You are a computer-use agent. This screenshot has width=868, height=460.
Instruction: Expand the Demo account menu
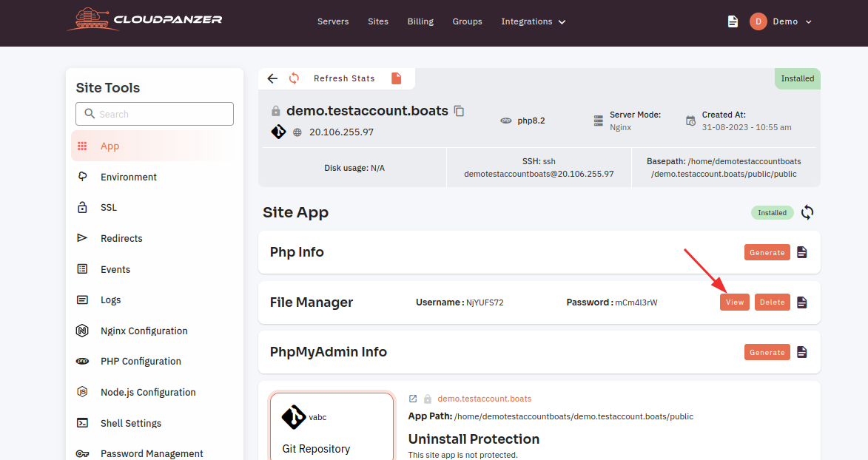pyautogui.click(x=793, y=21)
